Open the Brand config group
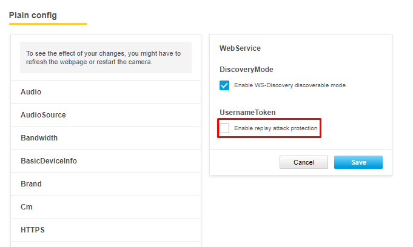This screenshot has width=413, height=247. [x=31, y=184]
